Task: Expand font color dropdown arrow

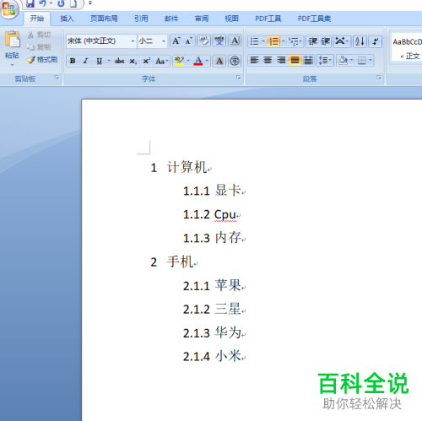Action: point(208,61)
